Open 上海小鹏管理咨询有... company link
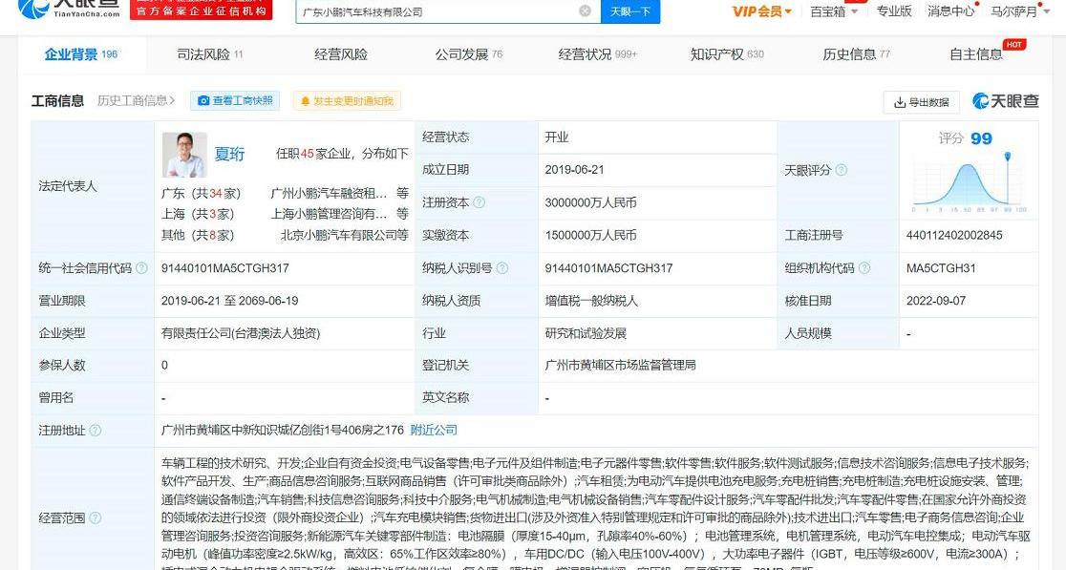The image size is (1066, 570). 329,214
